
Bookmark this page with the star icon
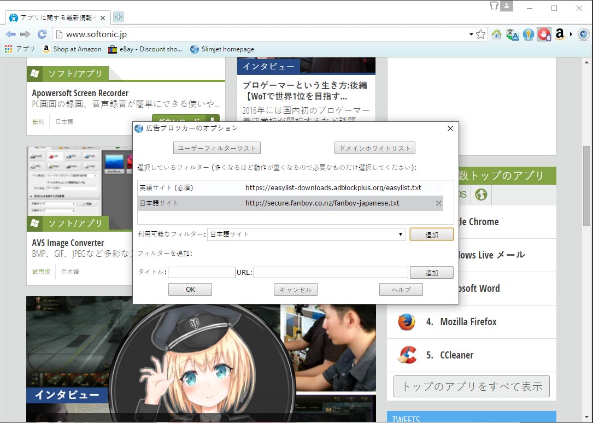coord(480,34)
